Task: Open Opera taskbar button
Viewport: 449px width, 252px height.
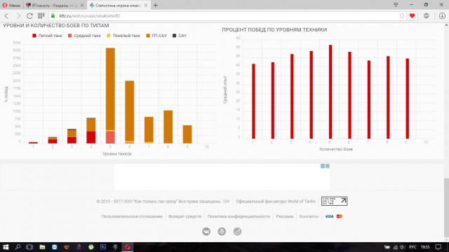Action: click(128, 247)
